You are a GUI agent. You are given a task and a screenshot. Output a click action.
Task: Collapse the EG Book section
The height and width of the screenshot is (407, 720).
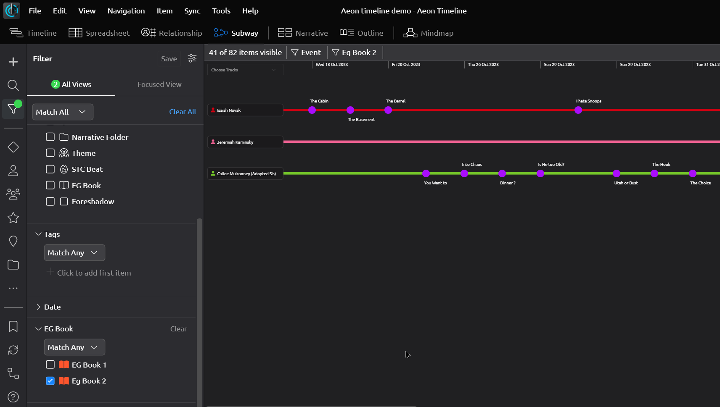click(x=38, y=328)
